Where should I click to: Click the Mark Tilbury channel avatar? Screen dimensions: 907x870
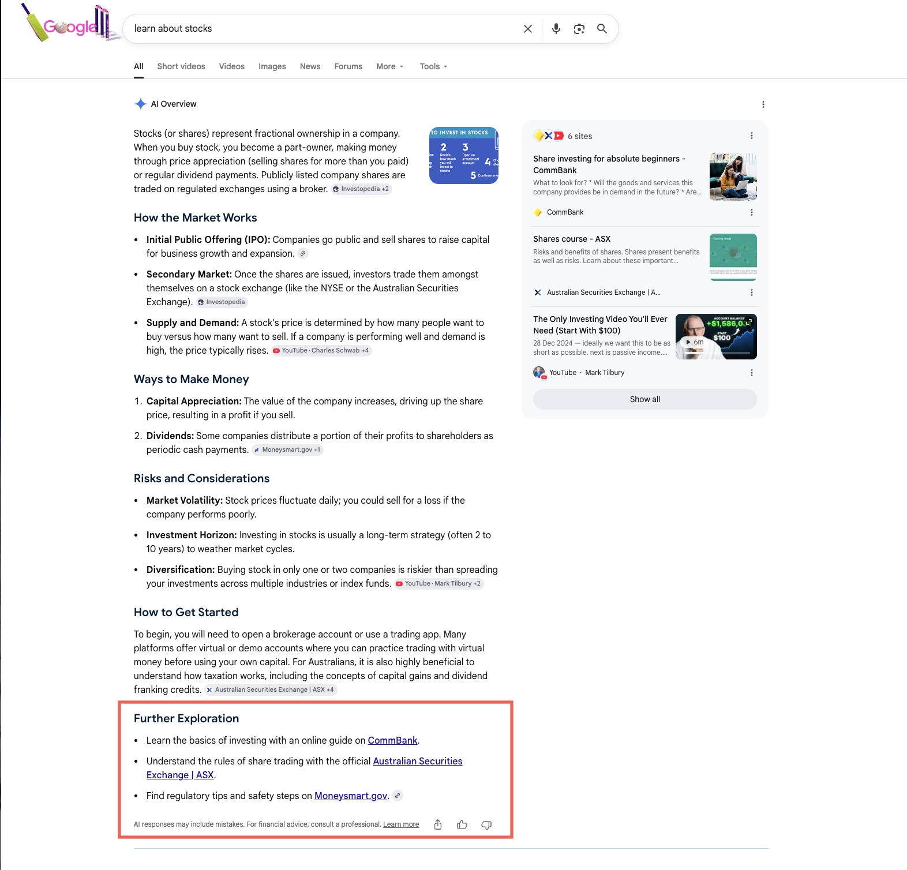coord(539,373)
